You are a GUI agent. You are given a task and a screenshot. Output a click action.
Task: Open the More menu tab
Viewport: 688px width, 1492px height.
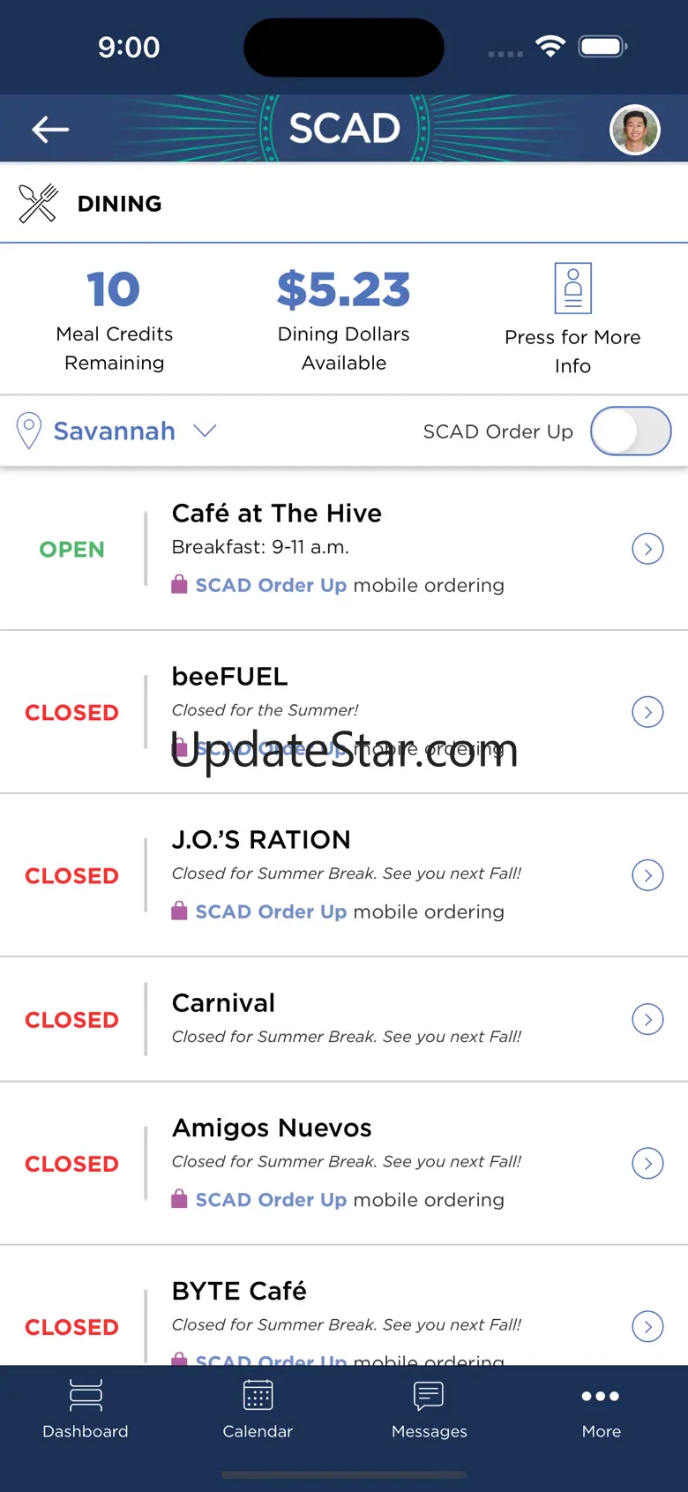(601, 1409)
